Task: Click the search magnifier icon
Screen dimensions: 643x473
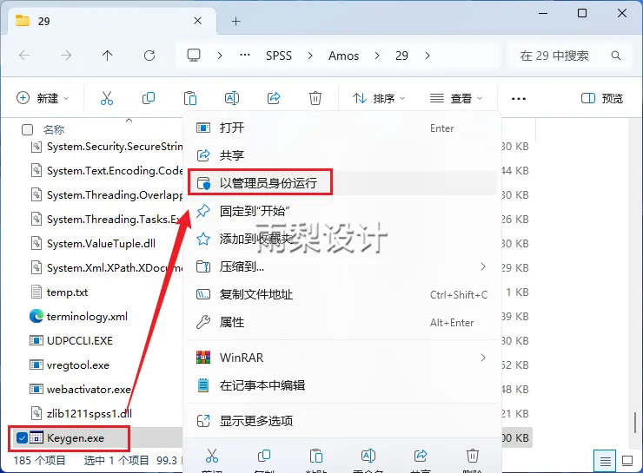Action: tap(615, 56)
